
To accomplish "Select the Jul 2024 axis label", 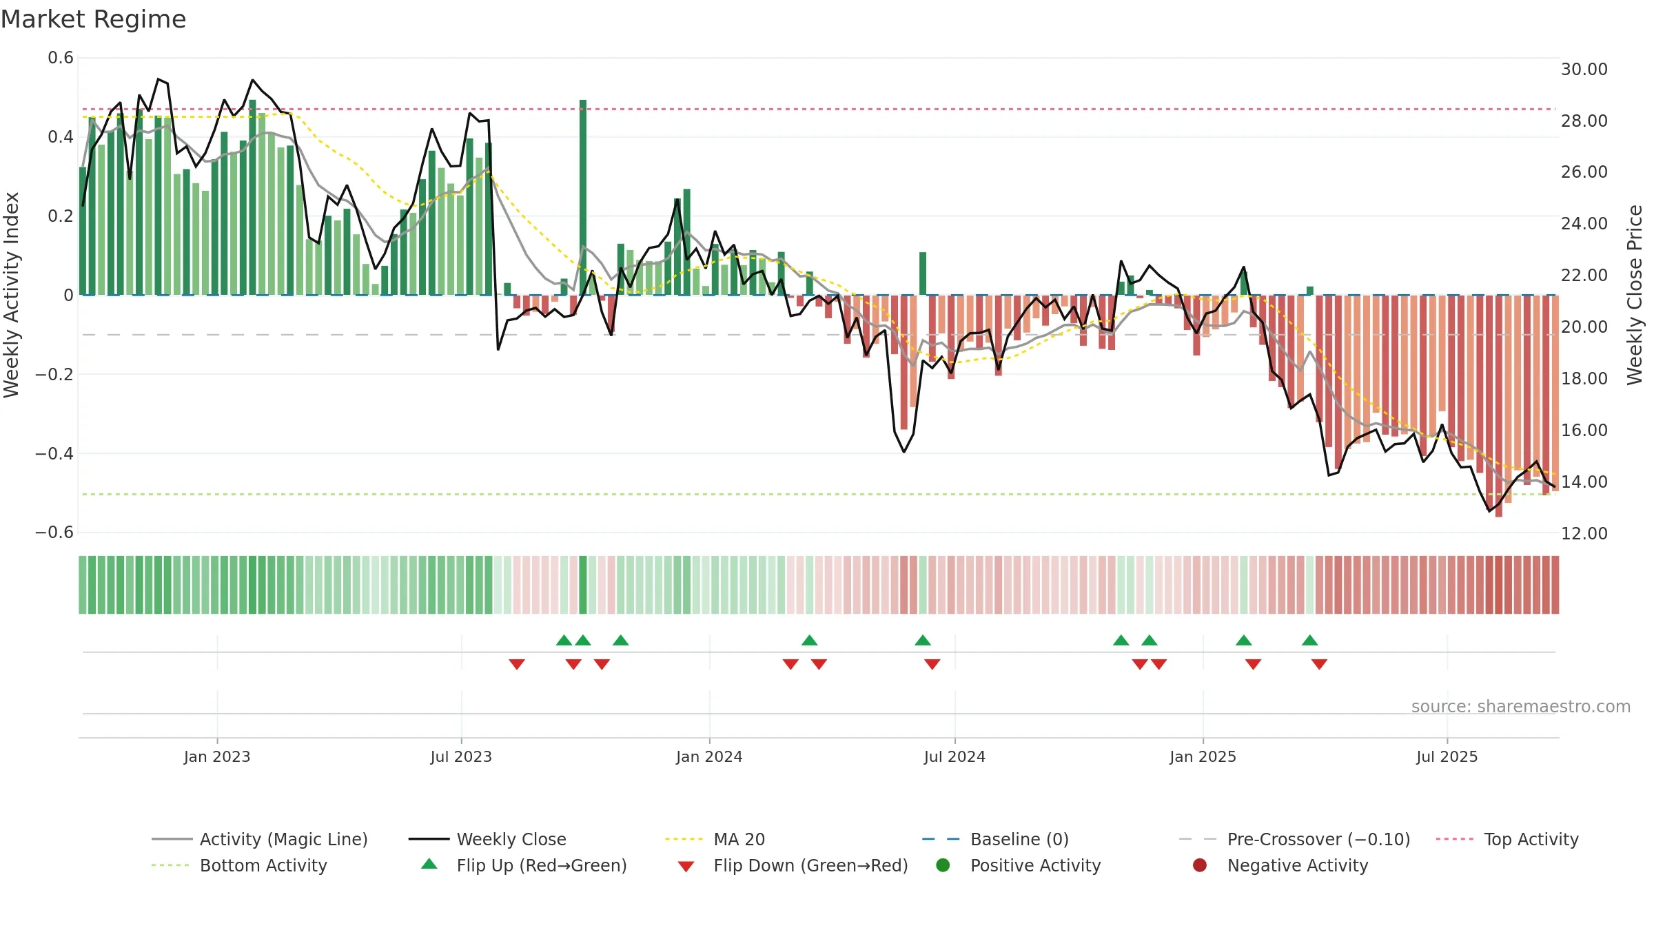I will pyautogui.click(x=954, y=756).
